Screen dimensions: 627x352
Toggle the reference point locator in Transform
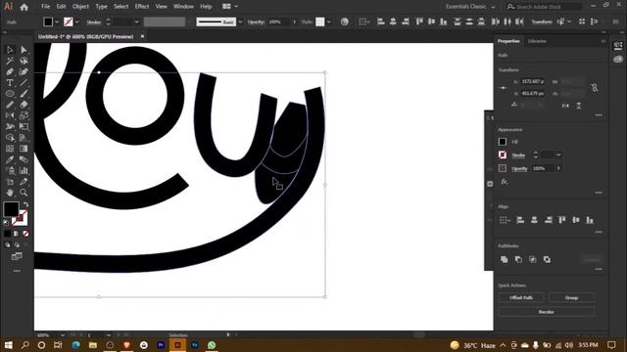[x=503, y=87]
